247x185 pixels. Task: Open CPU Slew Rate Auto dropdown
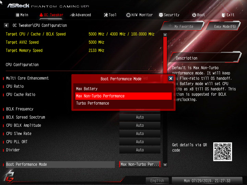tap(140, 134)
